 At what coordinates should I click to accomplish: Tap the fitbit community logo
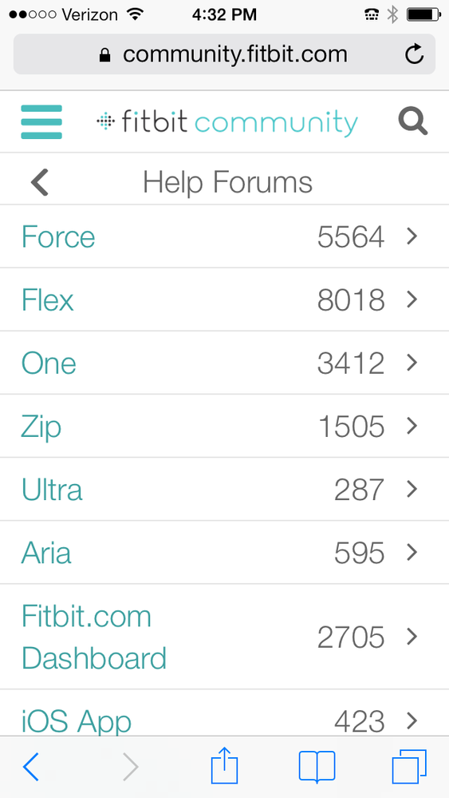click(227, 122)
